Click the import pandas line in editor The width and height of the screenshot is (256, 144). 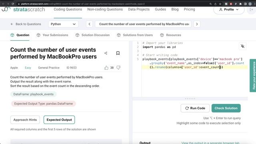[159, 47]
